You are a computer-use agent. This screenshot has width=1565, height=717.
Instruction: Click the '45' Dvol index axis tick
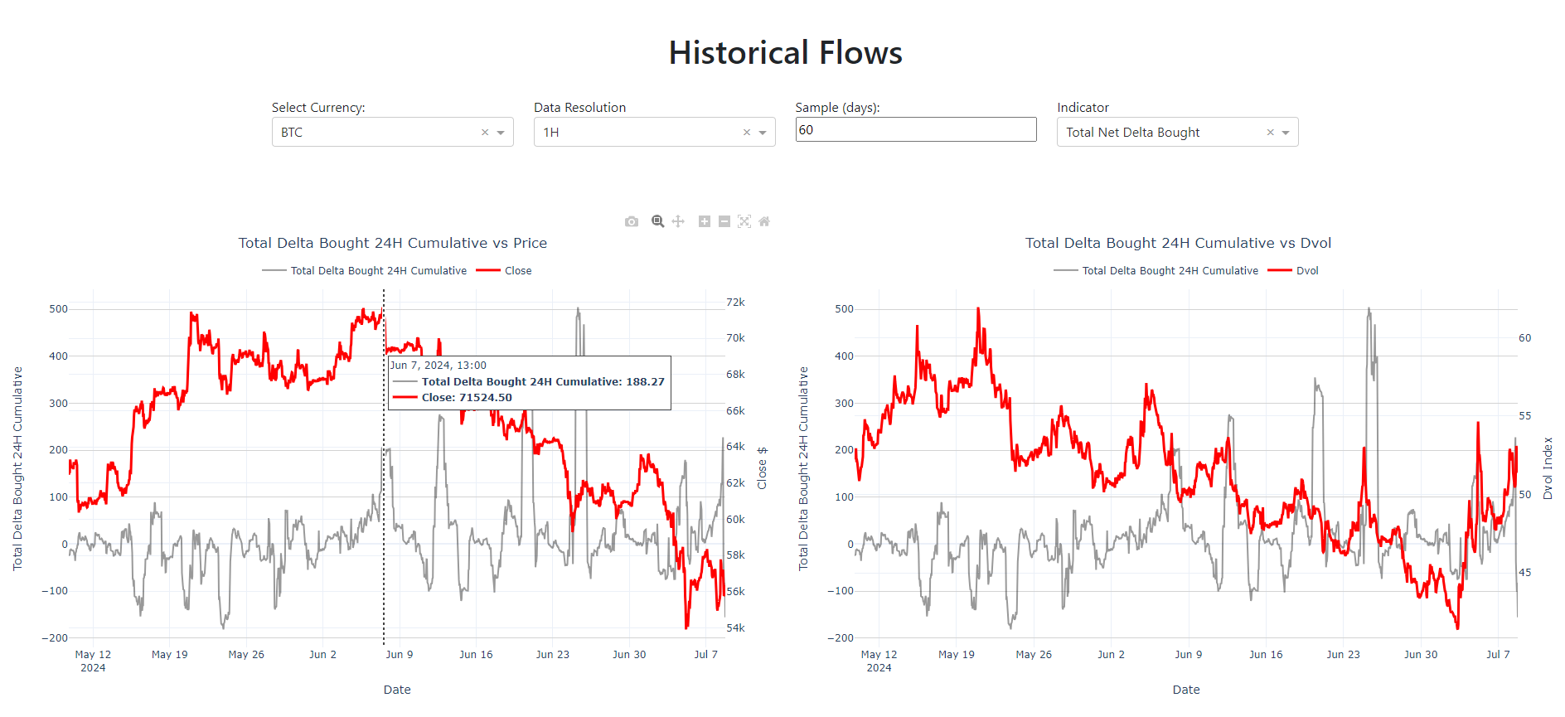[x=1524, y=573]
